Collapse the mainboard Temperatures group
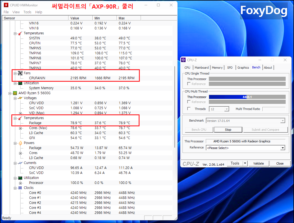The width and height of the screenshot is (294, 223). (15, 34)
